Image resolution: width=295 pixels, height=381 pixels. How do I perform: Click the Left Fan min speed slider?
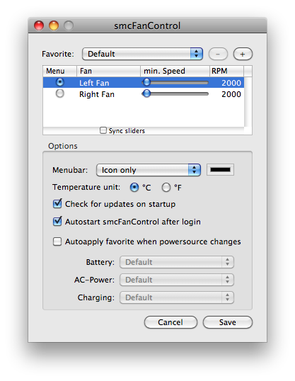175,83
